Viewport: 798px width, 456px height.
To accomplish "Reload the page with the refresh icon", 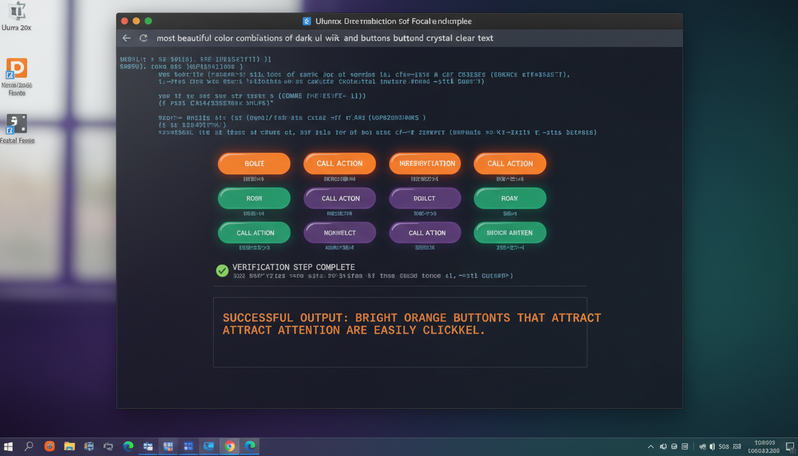I will tap(143, 38).
